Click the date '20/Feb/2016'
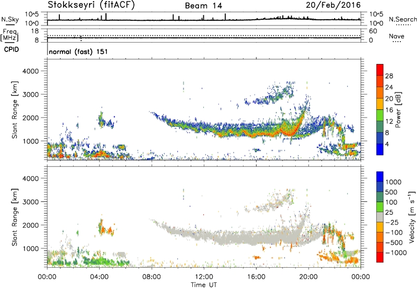 coord(333,5)
